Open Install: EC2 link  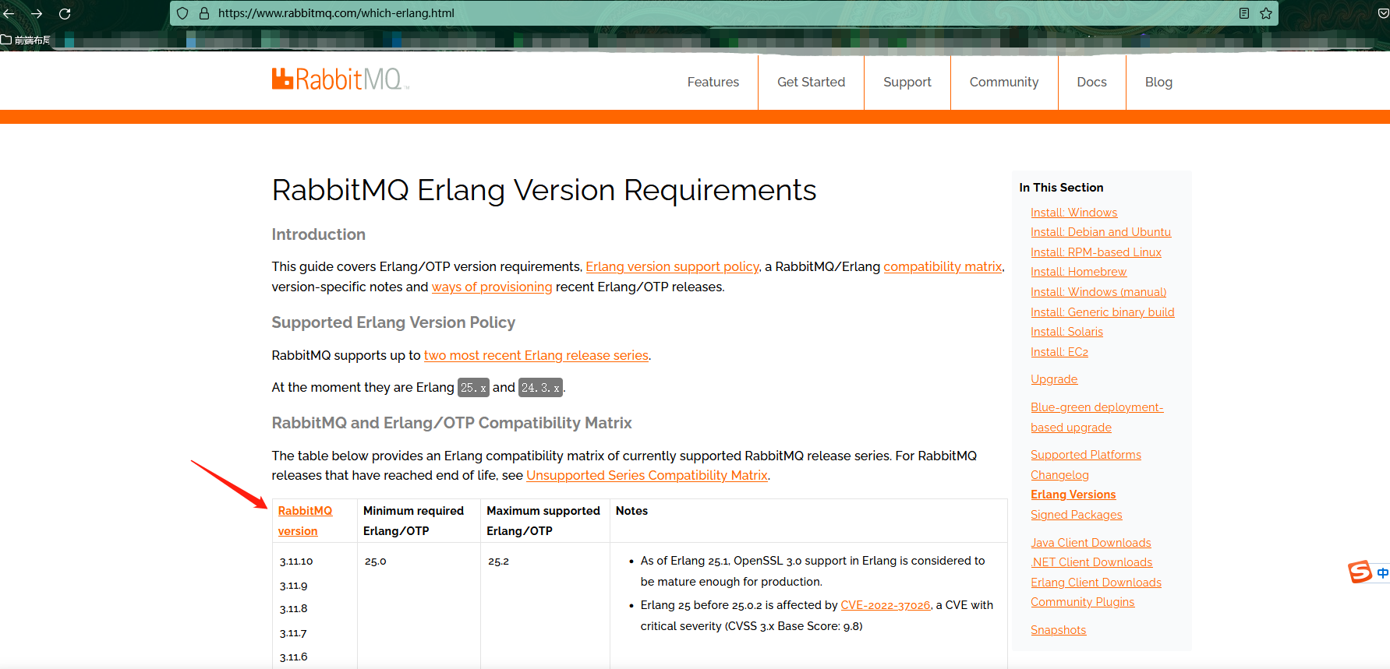[1059, 352]
